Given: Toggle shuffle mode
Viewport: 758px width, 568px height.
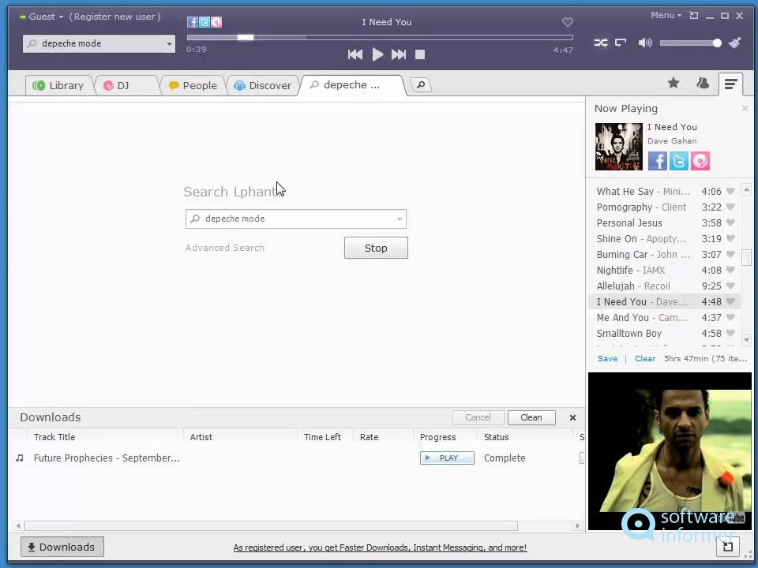Looking at the screenshot, I should (601, 43).
